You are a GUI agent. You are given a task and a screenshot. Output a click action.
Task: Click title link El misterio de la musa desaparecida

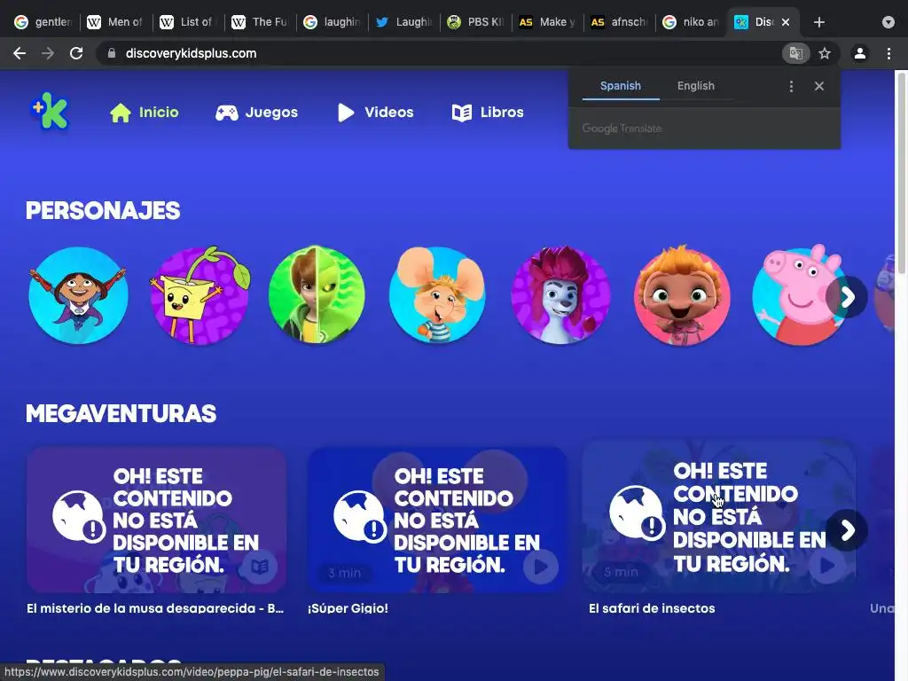pos(155,608)
